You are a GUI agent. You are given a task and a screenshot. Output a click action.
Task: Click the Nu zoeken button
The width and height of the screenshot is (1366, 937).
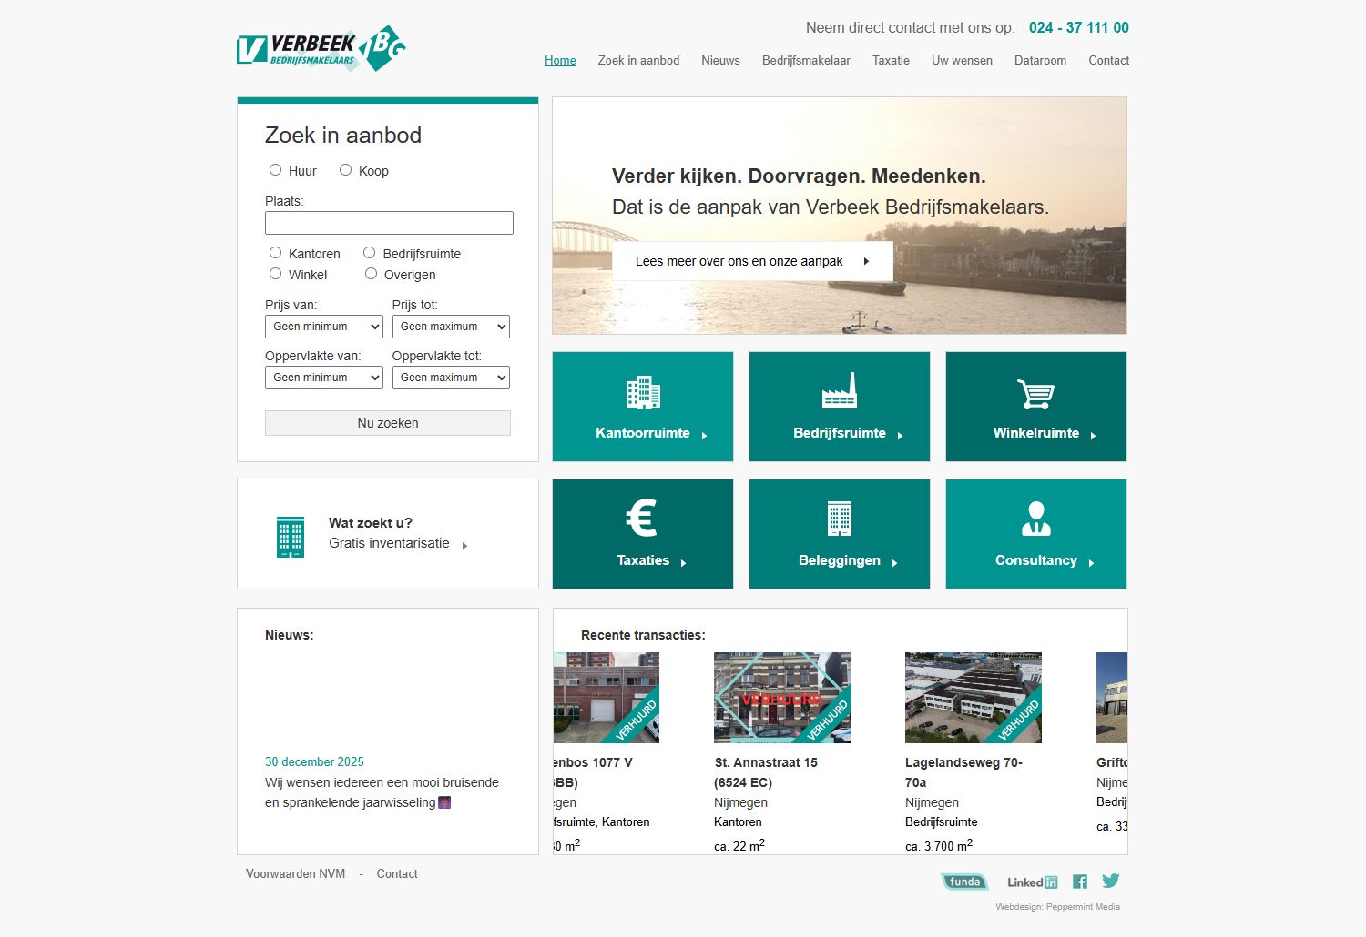[387, 422]
